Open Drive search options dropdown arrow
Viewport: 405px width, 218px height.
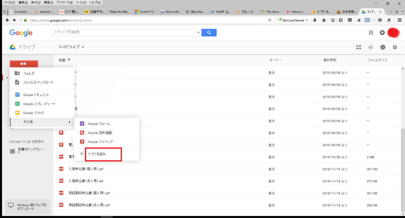tap(199, 32)
